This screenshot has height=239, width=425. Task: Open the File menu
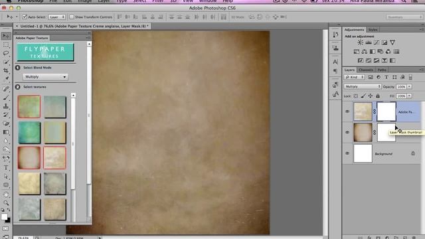53,1
